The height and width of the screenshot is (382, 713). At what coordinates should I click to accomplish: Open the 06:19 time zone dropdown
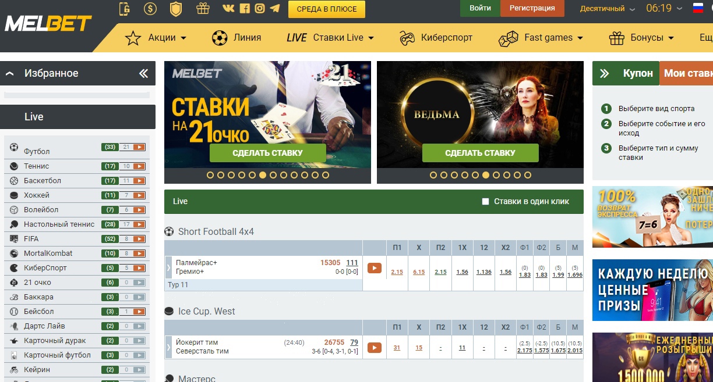pos(663,9)
